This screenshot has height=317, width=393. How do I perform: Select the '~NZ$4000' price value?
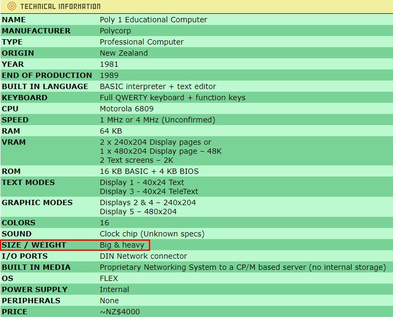click(x=120, y=312)
